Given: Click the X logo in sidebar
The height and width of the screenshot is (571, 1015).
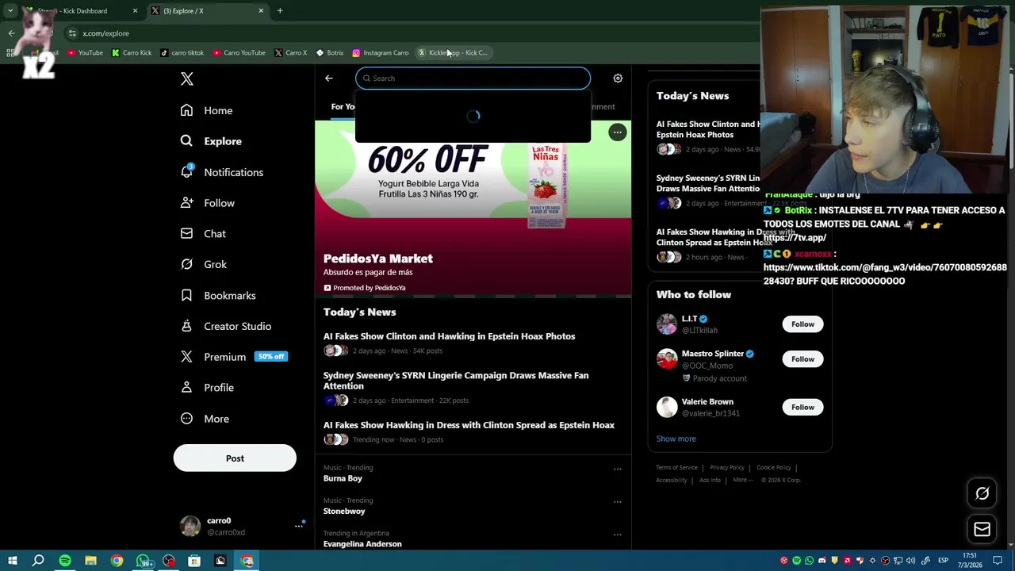Looking at the screenshot, I should click(x=187, y=79).
